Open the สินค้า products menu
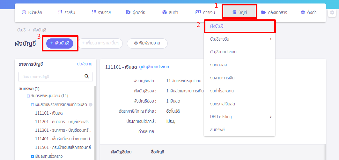This screenshot has width=339, height=160. coord(170,12)
